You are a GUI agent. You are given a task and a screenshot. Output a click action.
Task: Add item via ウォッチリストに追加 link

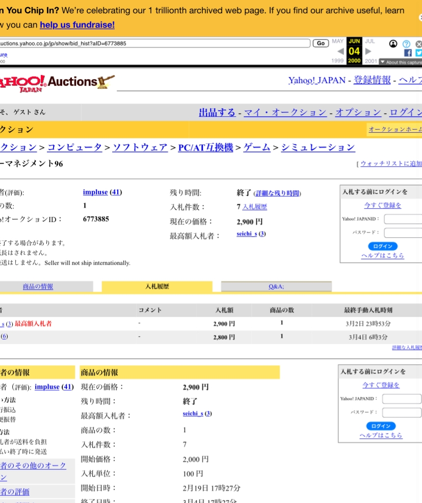pyautogui.click(x=391, y=164)
